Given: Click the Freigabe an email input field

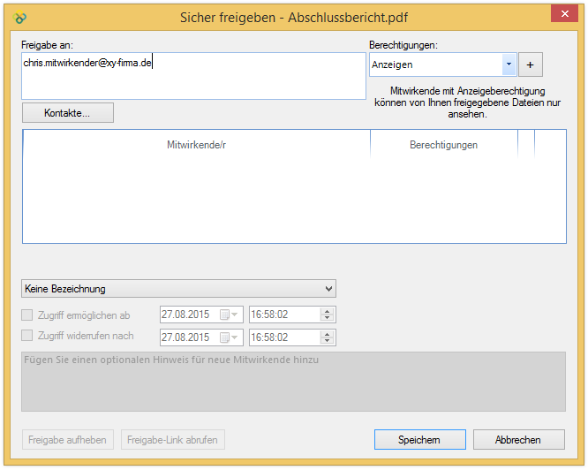Looking at the screenshot, I should [x=193, y=76].
